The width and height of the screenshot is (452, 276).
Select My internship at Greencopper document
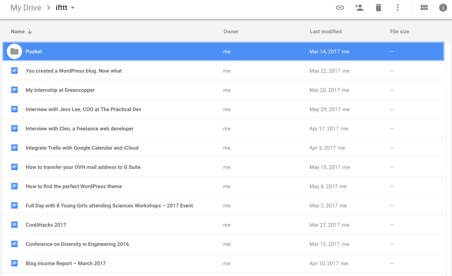point(224,90)
